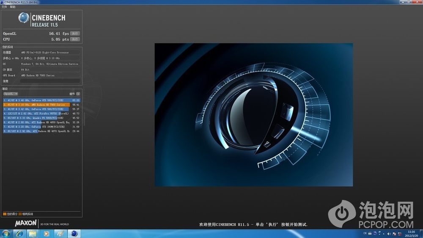Select ranking row 8 ATI Radeon HD 4870
The image size is (423, 238).
tap(41, 131)
